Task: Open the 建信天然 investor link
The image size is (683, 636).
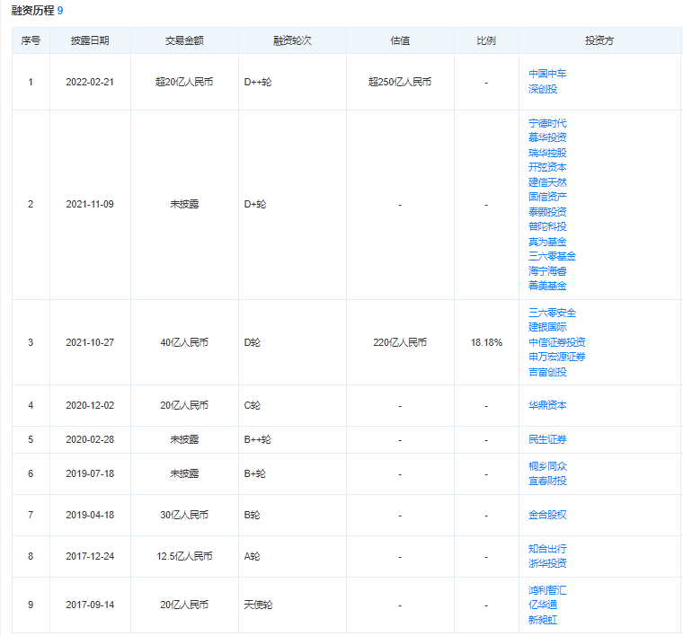Action: pyautogui.click(x=547, y=182)
